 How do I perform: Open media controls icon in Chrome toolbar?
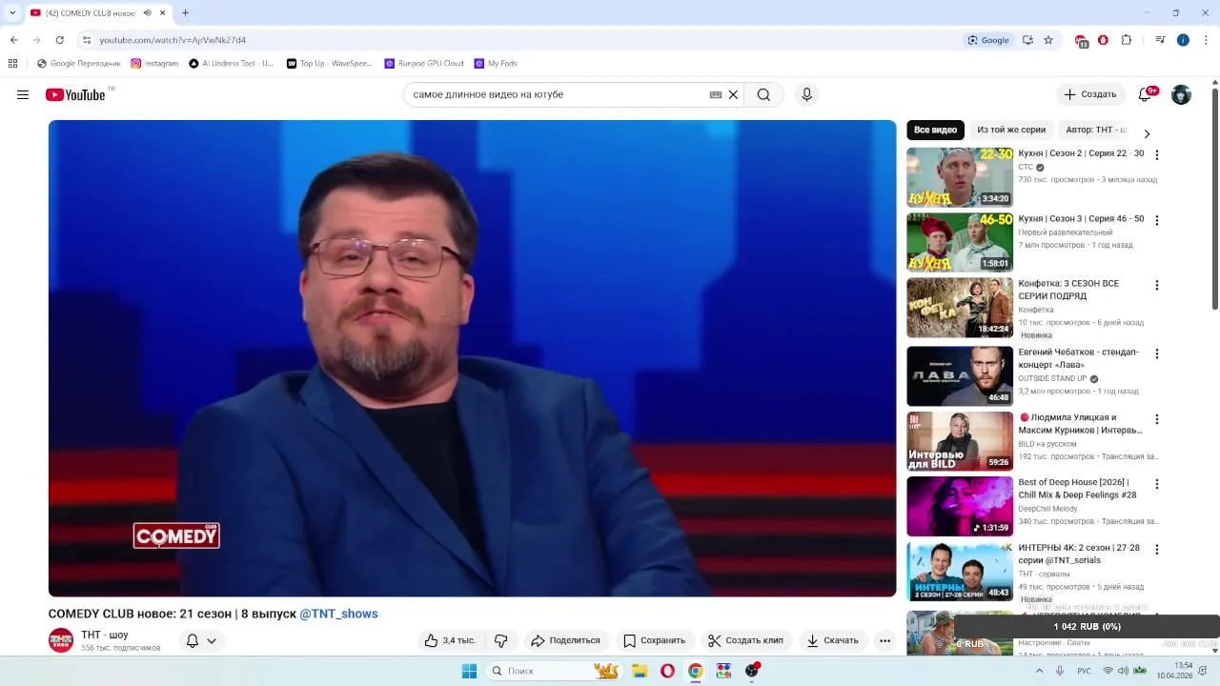[x=1160, y=40]
